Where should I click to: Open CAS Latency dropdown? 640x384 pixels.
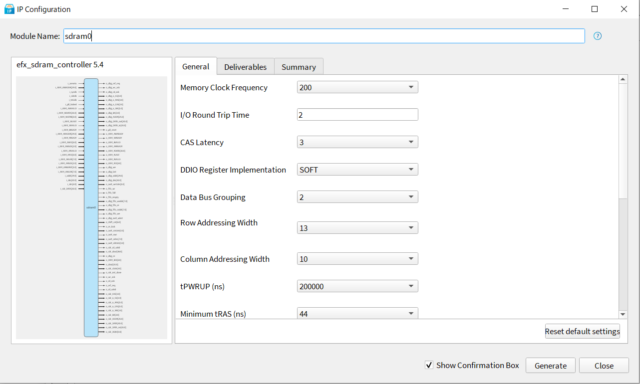tap(357, 142)
